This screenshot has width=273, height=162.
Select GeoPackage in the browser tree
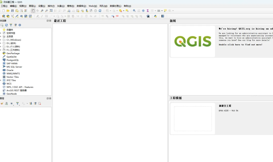13,53
